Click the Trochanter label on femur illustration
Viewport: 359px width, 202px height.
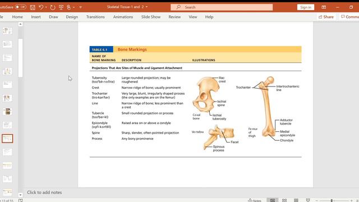point(243,88)
